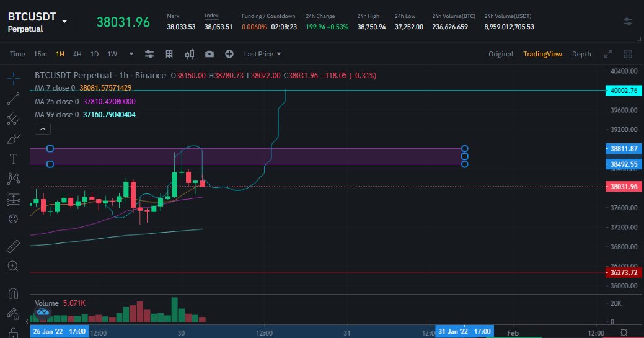644x338 pixels.
Task: Expand chart to fullscreen
Action: pyautogui.click(x=608, y=54)
